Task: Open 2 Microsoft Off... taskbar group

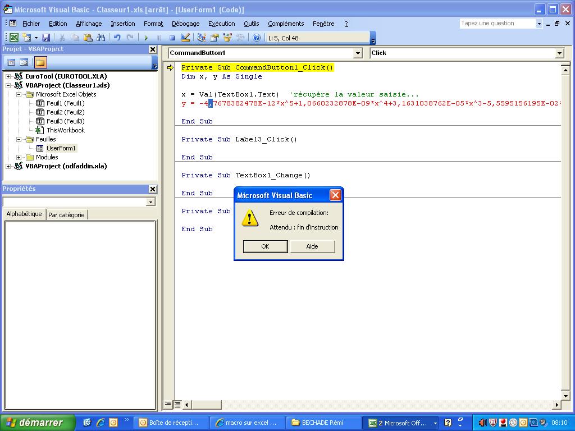Action: [x=401, y=423]
